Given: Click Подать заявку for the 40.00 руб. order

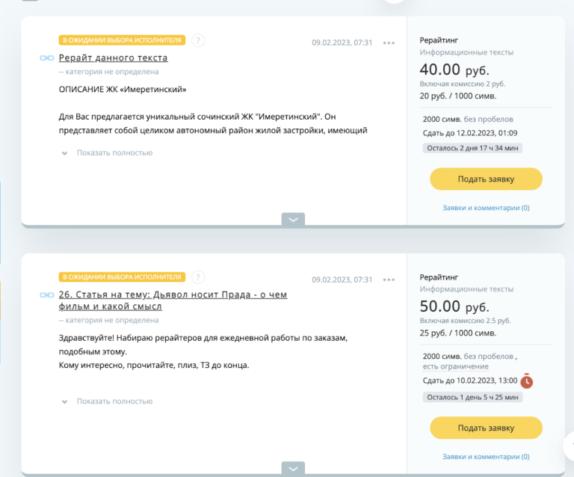Looking at the screenshot, I should point(486,179).
